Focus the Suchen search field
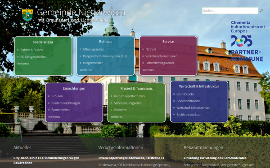This screenshot has height=168, width=270. [230, 11]
